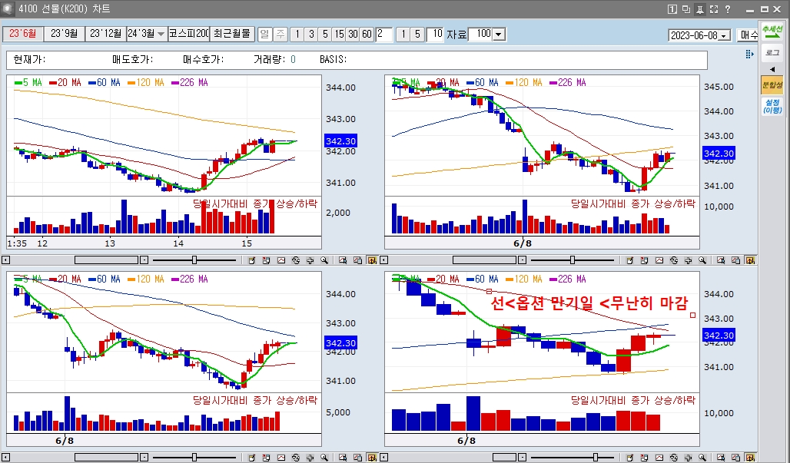The image size is (790, 463).
Task: Open the 2023-06-08 date dropdown
Action: (x=699, y=35)
